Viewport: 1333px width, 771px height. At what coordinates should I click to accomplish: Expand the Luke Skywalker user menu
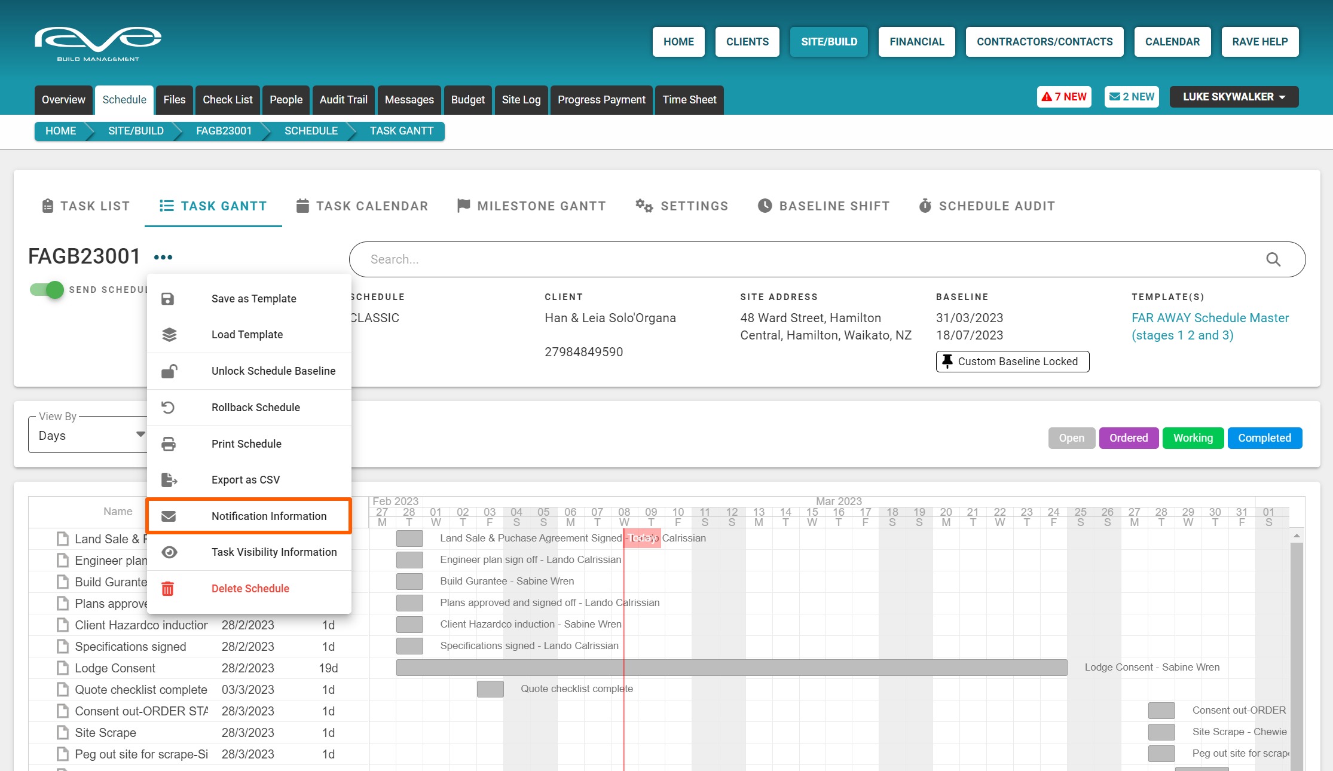coord(1233,97)
